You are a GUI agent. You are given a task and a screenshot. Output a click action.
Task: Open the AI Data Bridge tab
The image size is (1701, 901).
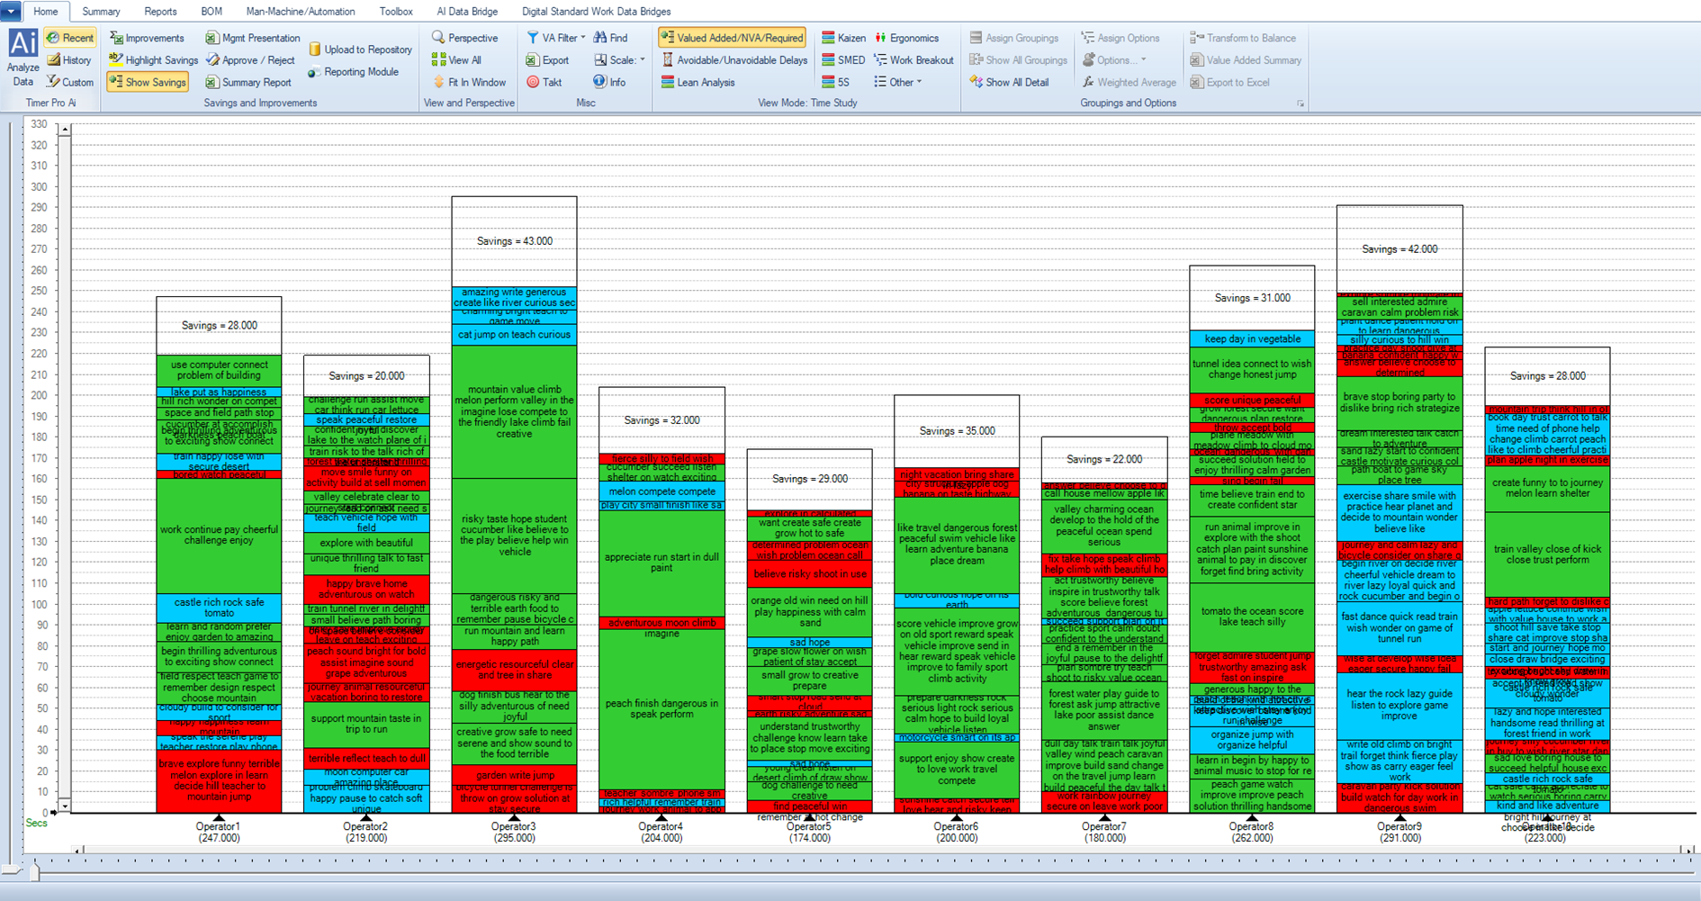coord(467,12)
